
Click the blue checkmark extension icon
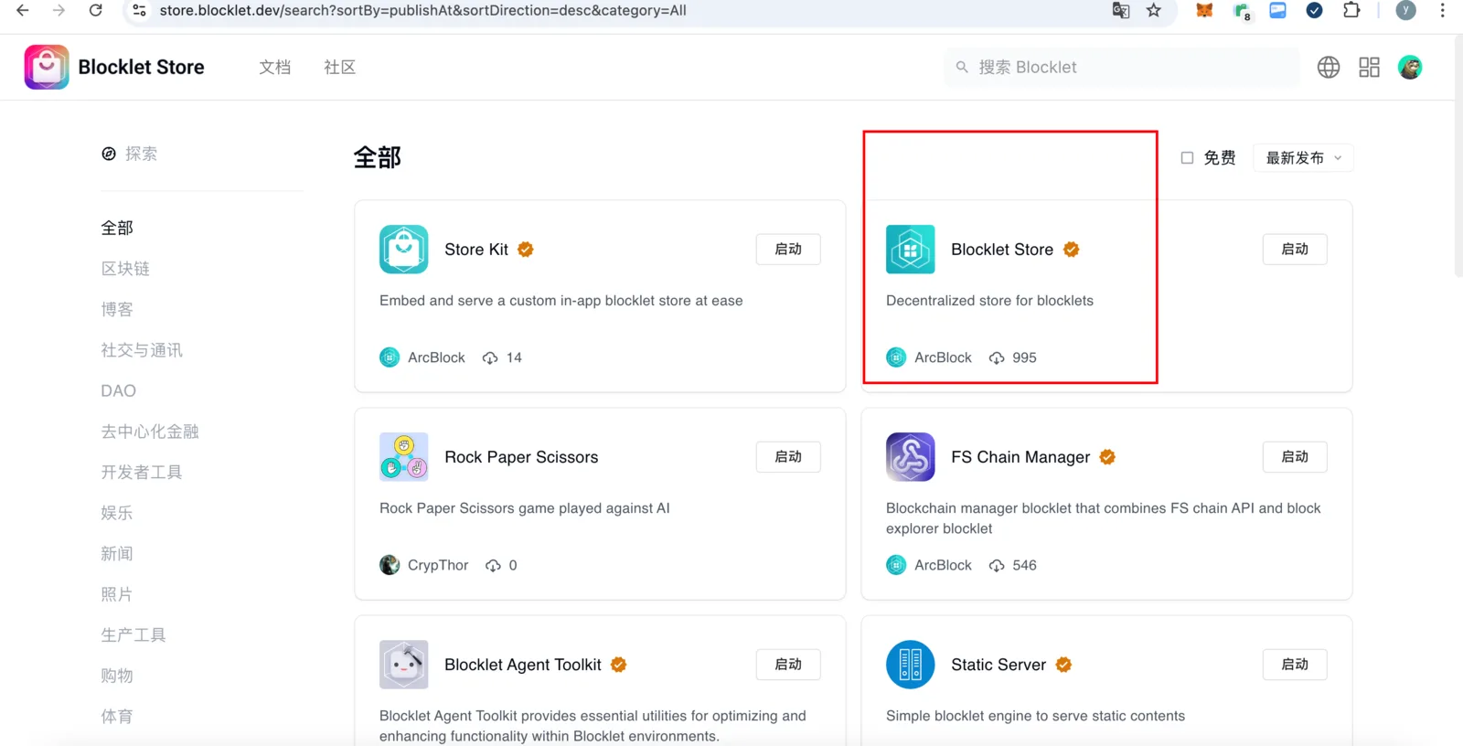click(1315, 10)
